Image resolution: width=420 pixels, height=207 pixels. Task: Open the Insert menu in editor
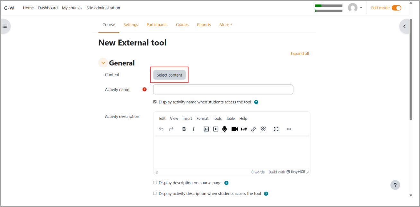[187, 119]
